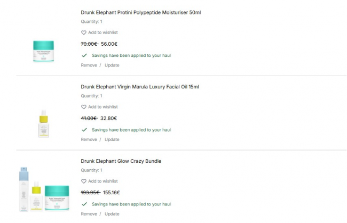Viewport: 347px width, 223px height.
Task: Open Virgin Marula Facial Oil product image
Action: (44, 123)
